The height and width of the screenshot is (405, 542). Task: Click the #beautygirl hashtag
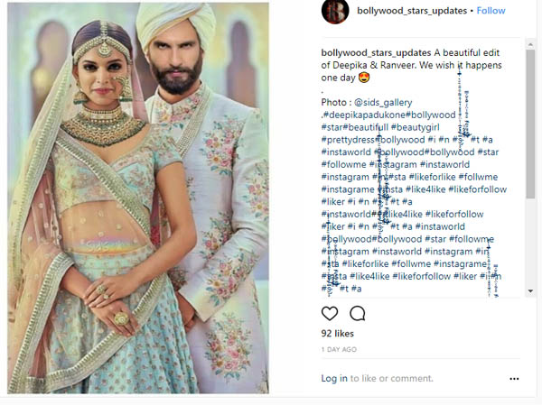(x=416, y=127)
